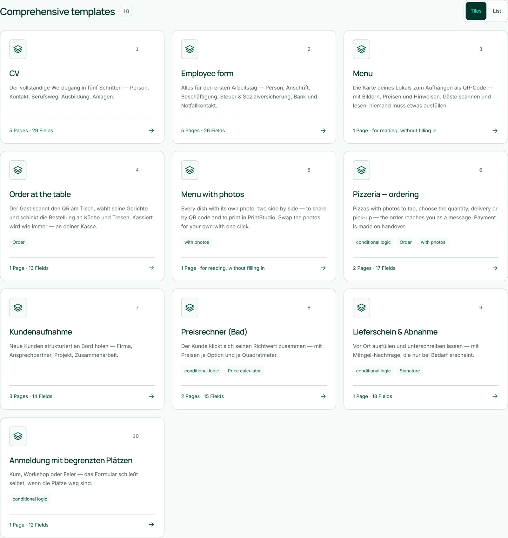
Task: Switch to Tiles view
Action: [x=476, y=11]
